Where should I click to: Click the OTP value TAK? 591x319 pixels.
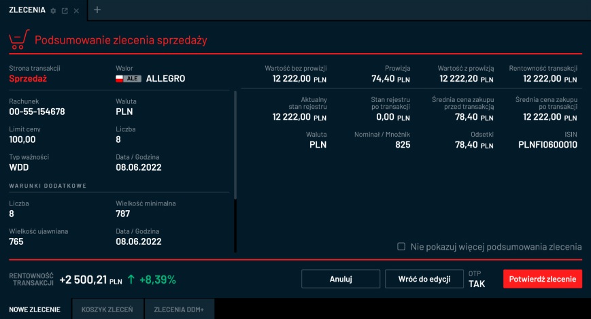477,284
